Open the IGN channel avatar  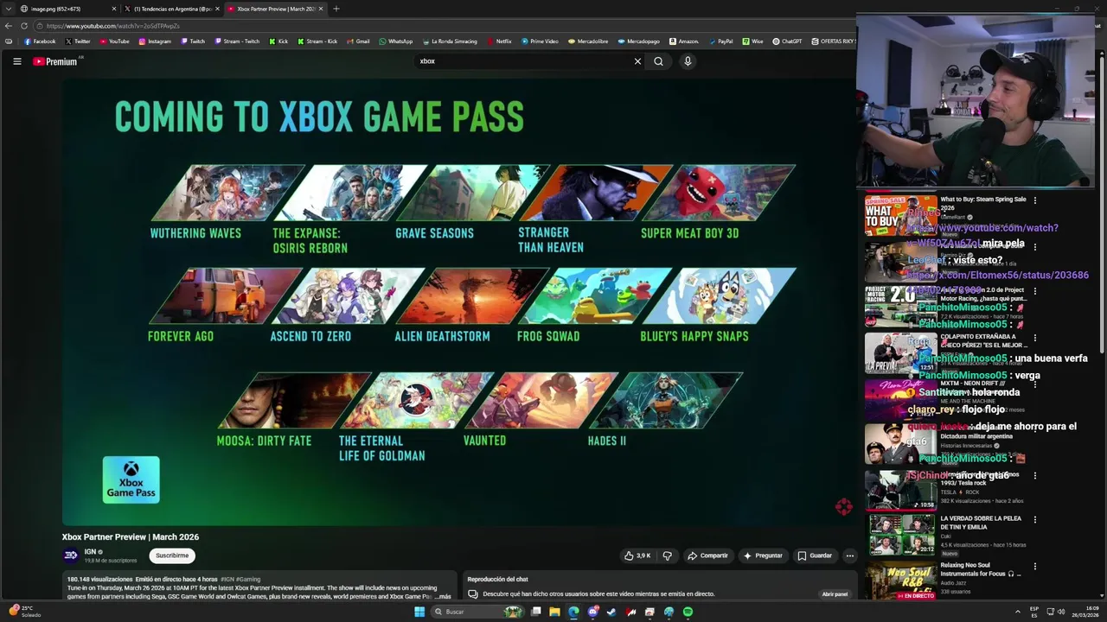click(x=71, y=555)
